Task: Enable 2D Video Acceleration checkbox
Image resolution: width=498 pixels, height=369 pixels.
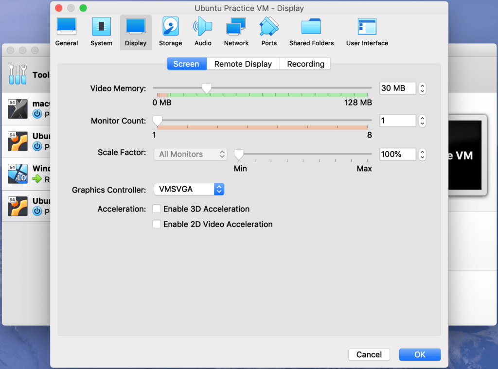Action: click(157, 224)
